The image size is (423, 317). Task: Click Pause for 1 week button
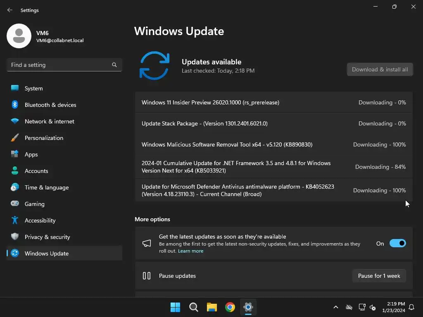click(379, 276)
